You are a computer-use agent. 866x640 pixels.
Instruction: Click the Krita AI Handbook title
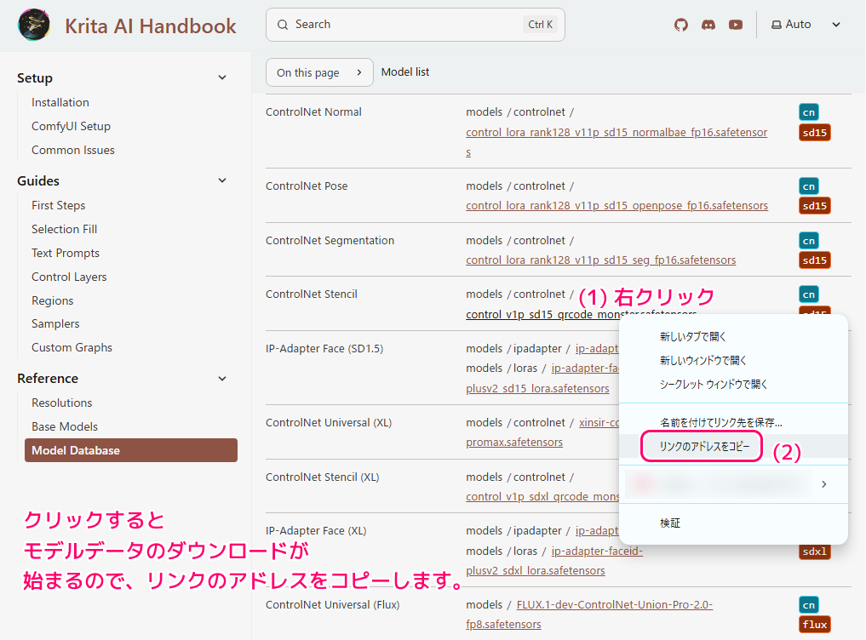[150, 26]
